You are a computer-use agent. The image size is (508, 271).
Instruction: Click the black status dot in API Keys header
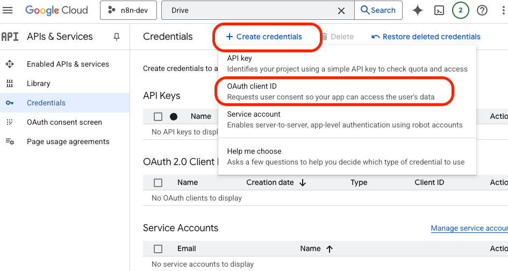pyautogui.click(x=174, y=117)
